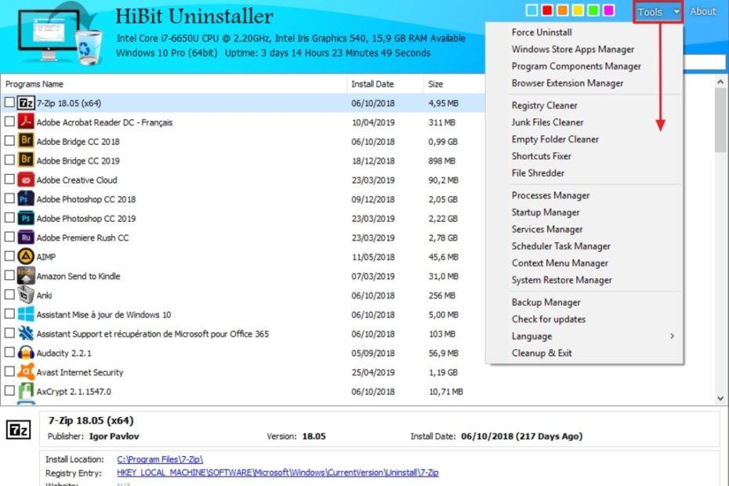This screenshot has width=729, height=486.
Task: Click the Adobe Photoshop CC 2018 icon
Action: (26, 198)
